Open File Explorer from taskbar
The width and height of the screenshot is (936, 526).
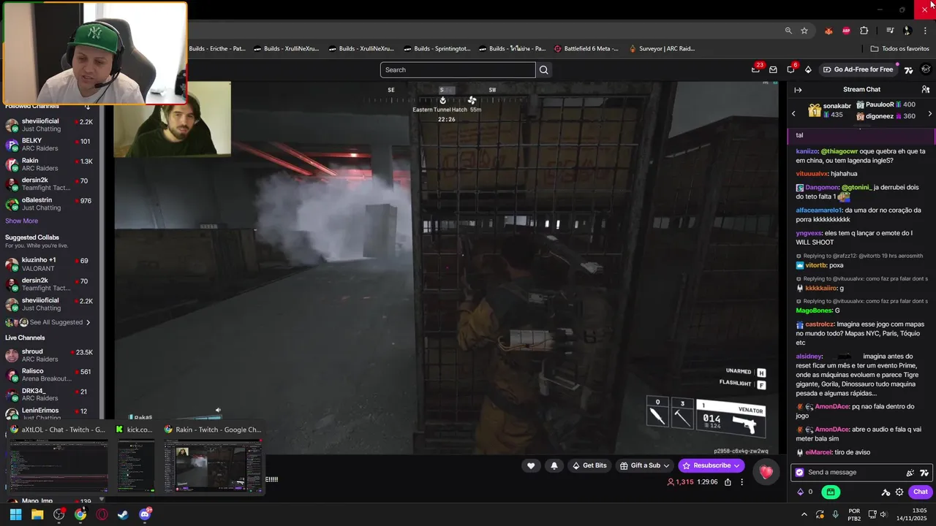[x=37, y=514]
